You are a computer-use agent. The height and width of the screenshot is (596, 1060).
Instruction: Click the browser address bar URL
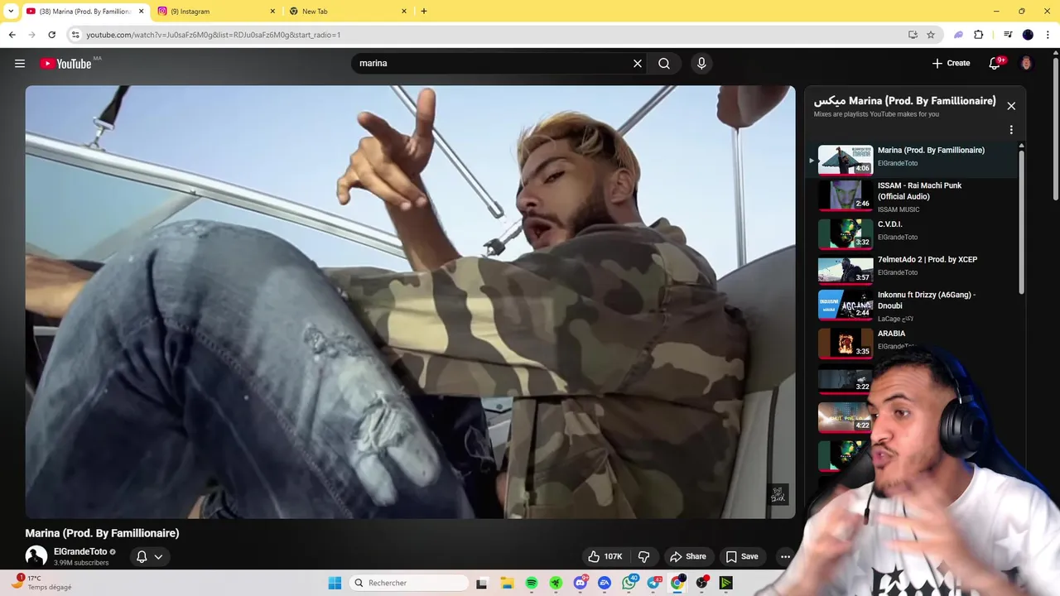214,35
